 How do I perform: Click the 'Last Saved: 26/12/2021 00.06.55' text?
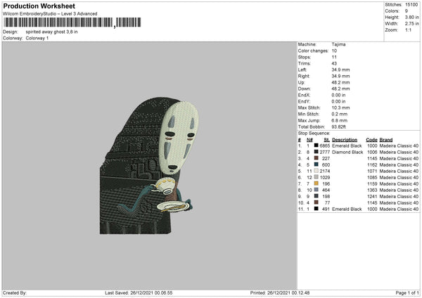tap(139, 292)
